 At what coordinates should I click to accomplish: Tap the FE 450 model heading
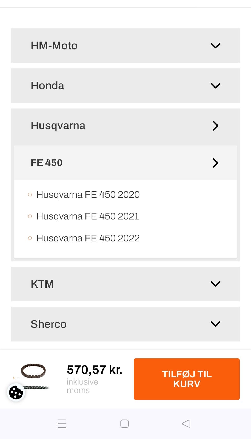pyautogui.click(x=47, y=163)
